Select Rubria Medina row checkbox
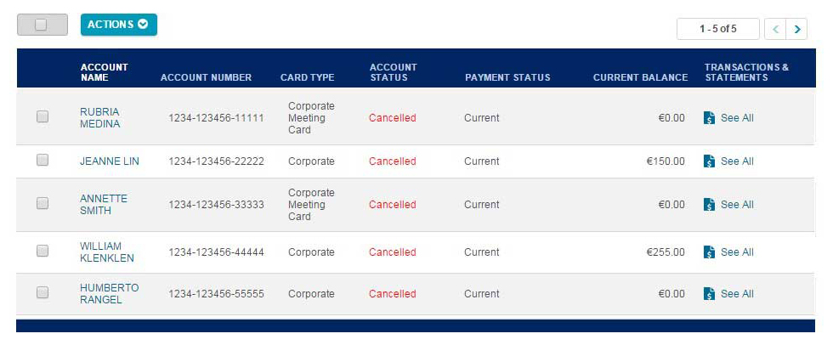833x345 pixels. (42, 117)
